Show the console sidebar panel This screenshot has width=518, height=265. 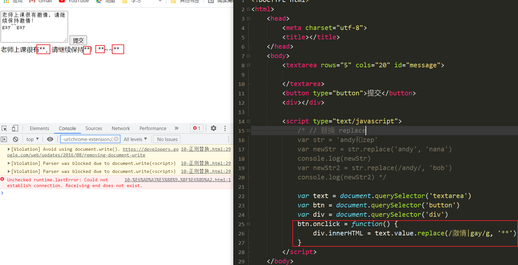tap(4, 139)
